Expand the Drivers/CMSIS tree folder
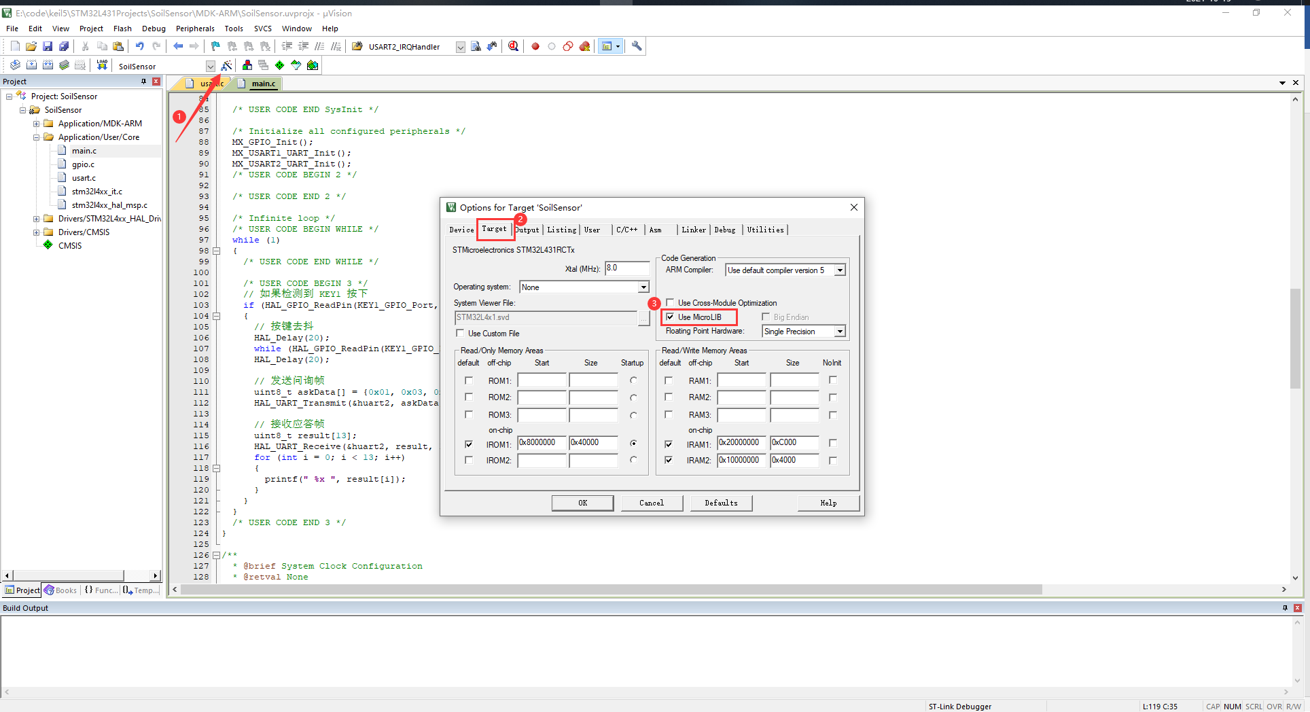The width and height of the screenshot is (1310, 712). pyautogui.click(x=37, y=232)
